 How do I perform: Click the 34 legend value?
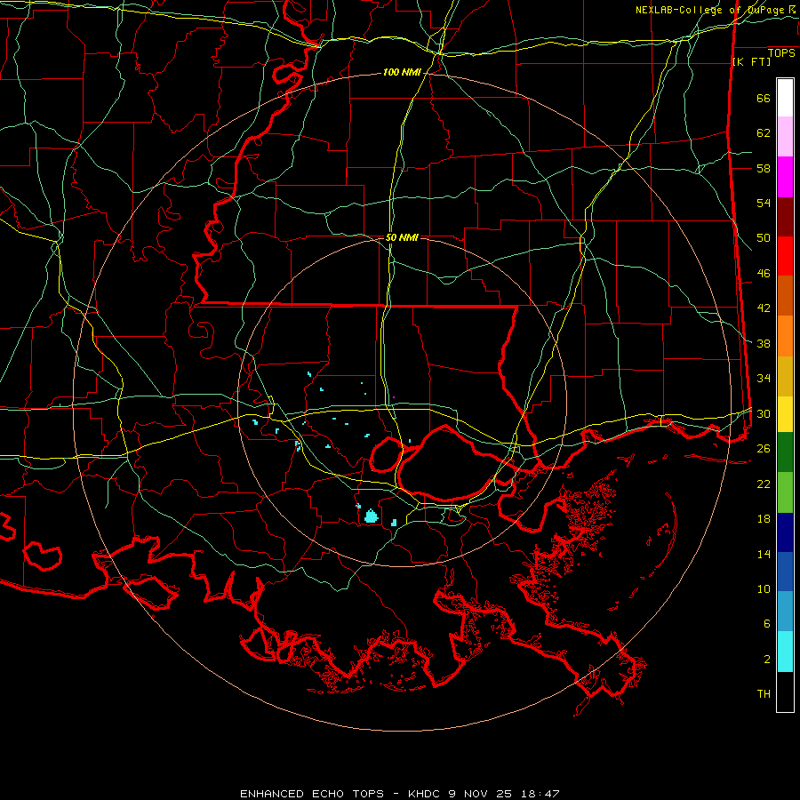[764, 379]
